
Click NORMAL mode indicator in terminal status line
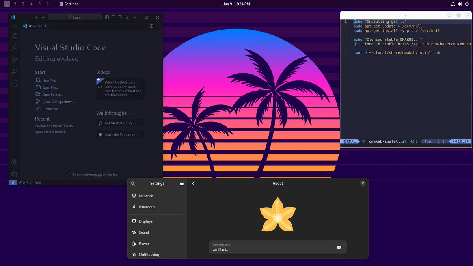[x=349, y=141]
